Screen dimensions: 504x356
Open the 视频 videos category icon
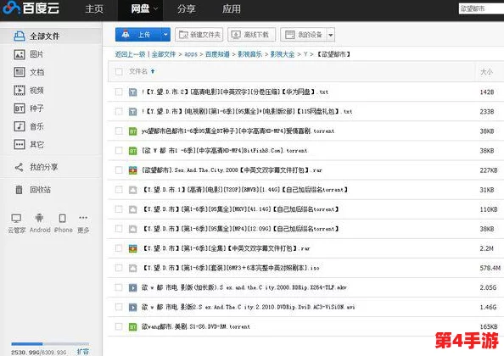[20, 91]
